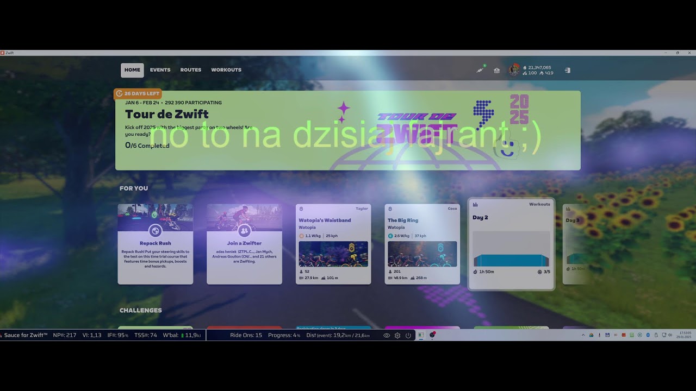
Task: Click the 0/6 Completed progress text
Action: pos(147,146)
